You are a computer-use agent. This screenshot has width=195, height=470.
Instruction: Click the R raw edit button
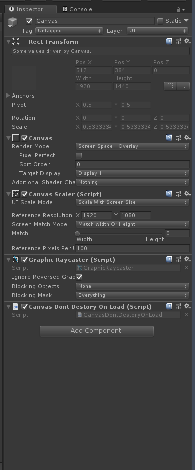coord(183,86)
